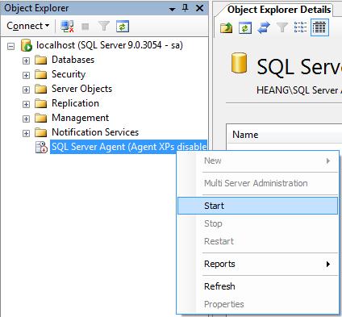The image size is (342, 317).
Task: Click the Disconnect server icon in Object Explorer
Action: (x=67, y=27)
